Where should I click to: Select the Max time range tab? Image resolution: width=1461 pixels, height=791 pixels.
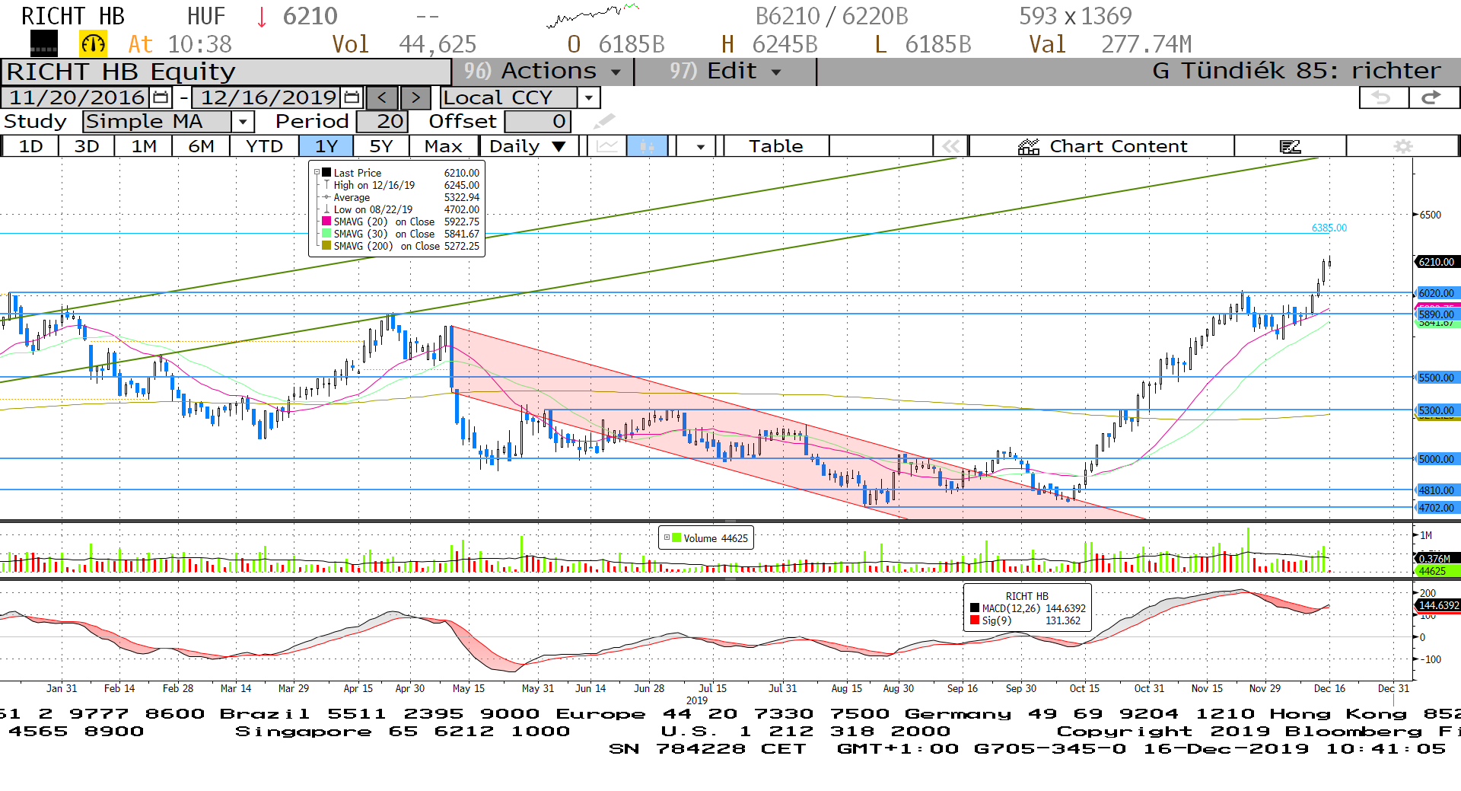(x=444, y=146)
